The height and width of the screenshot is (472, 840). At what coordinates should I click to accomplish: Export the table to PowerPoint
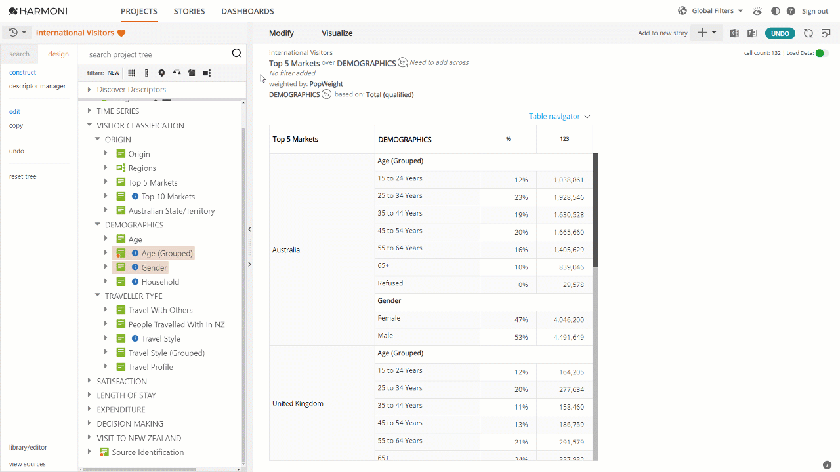(x=752, y=33)
